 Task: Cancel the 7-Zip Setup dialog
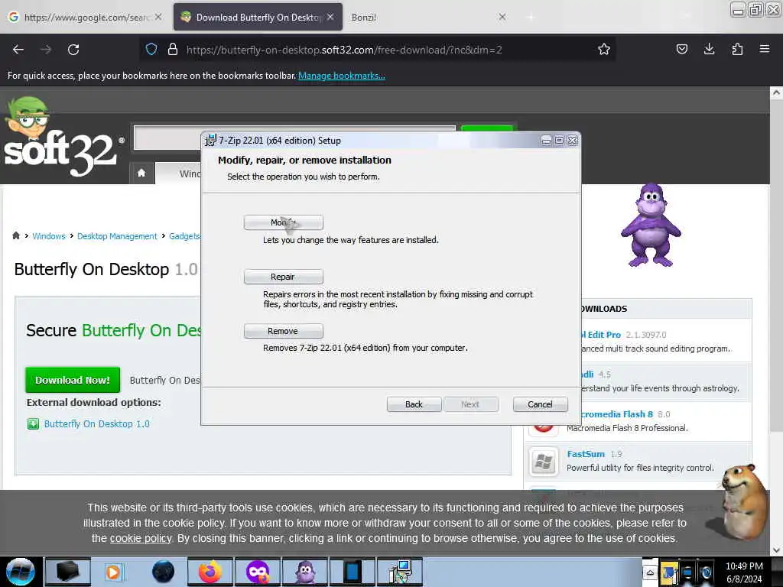[541, 404]
